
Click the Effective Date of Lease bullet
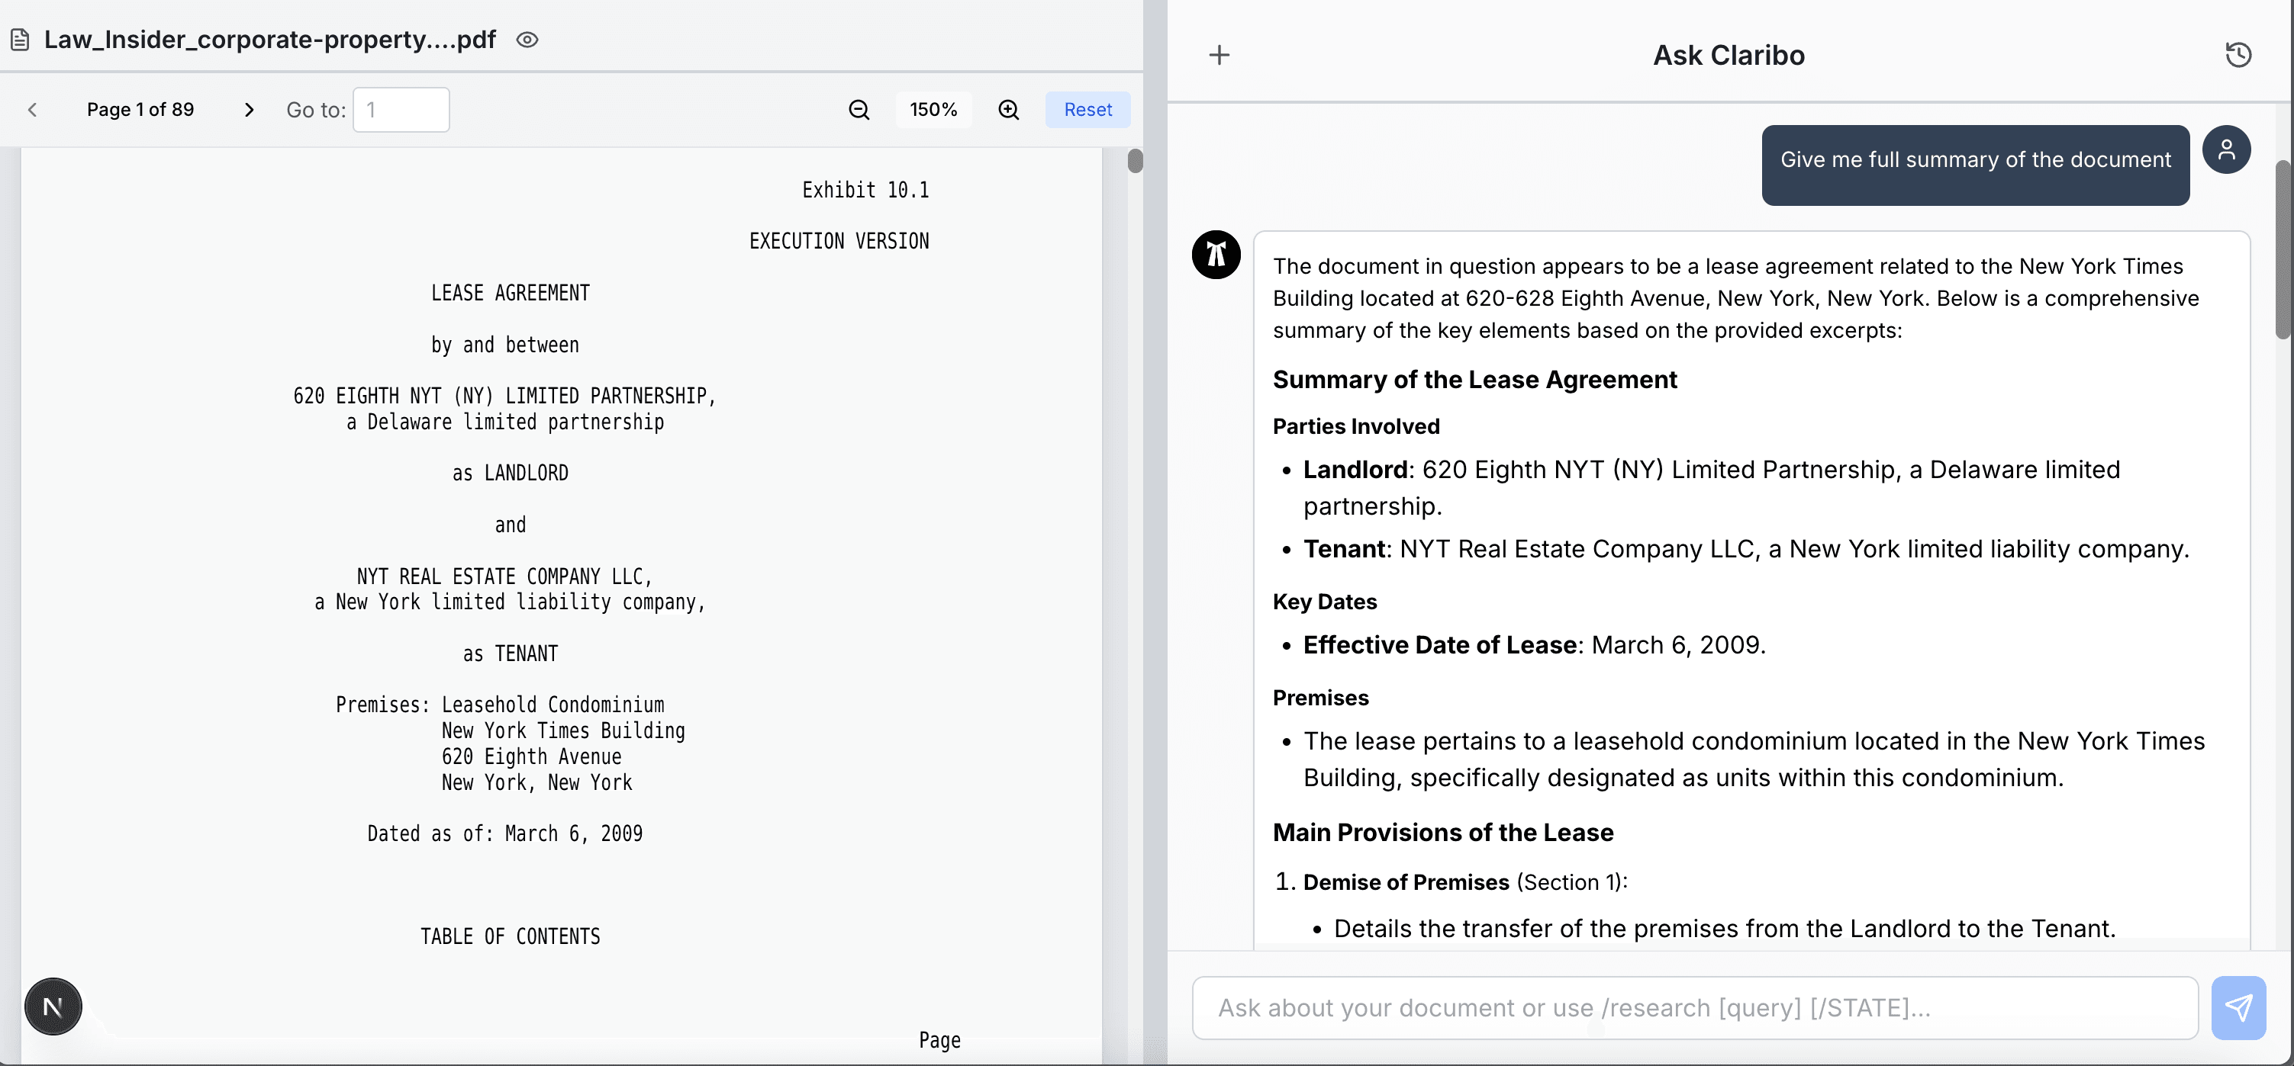point(1535,645)
